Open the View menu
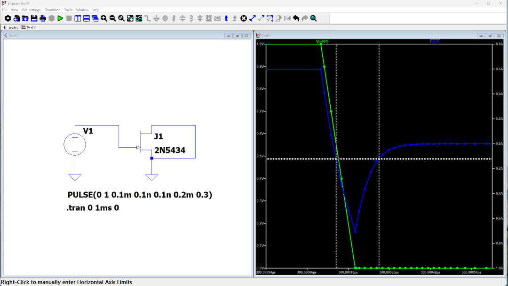 point(14,10)
